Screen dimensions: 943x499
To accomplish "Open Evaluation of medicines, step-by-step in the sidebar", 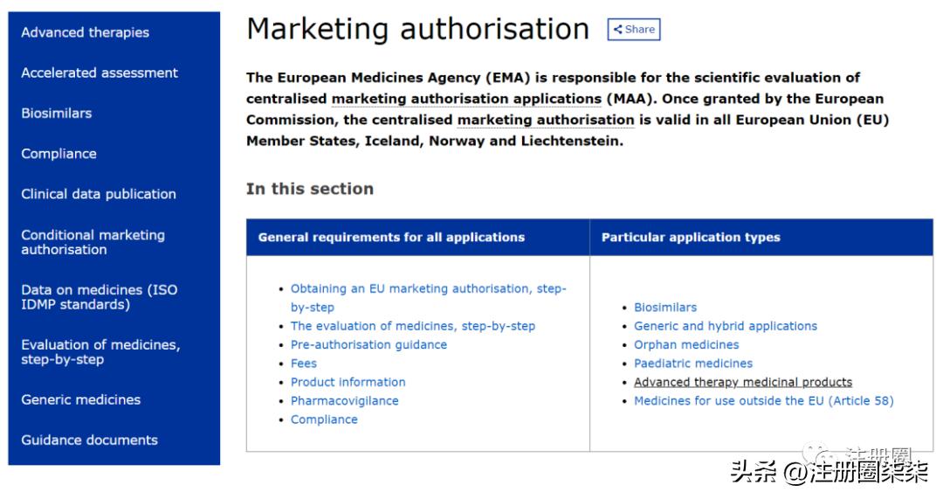I will 100,351.
